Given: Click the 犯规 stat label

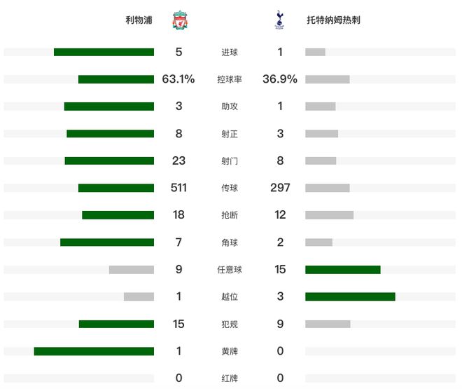Looking at the screenshot, I should pos(230,324).
